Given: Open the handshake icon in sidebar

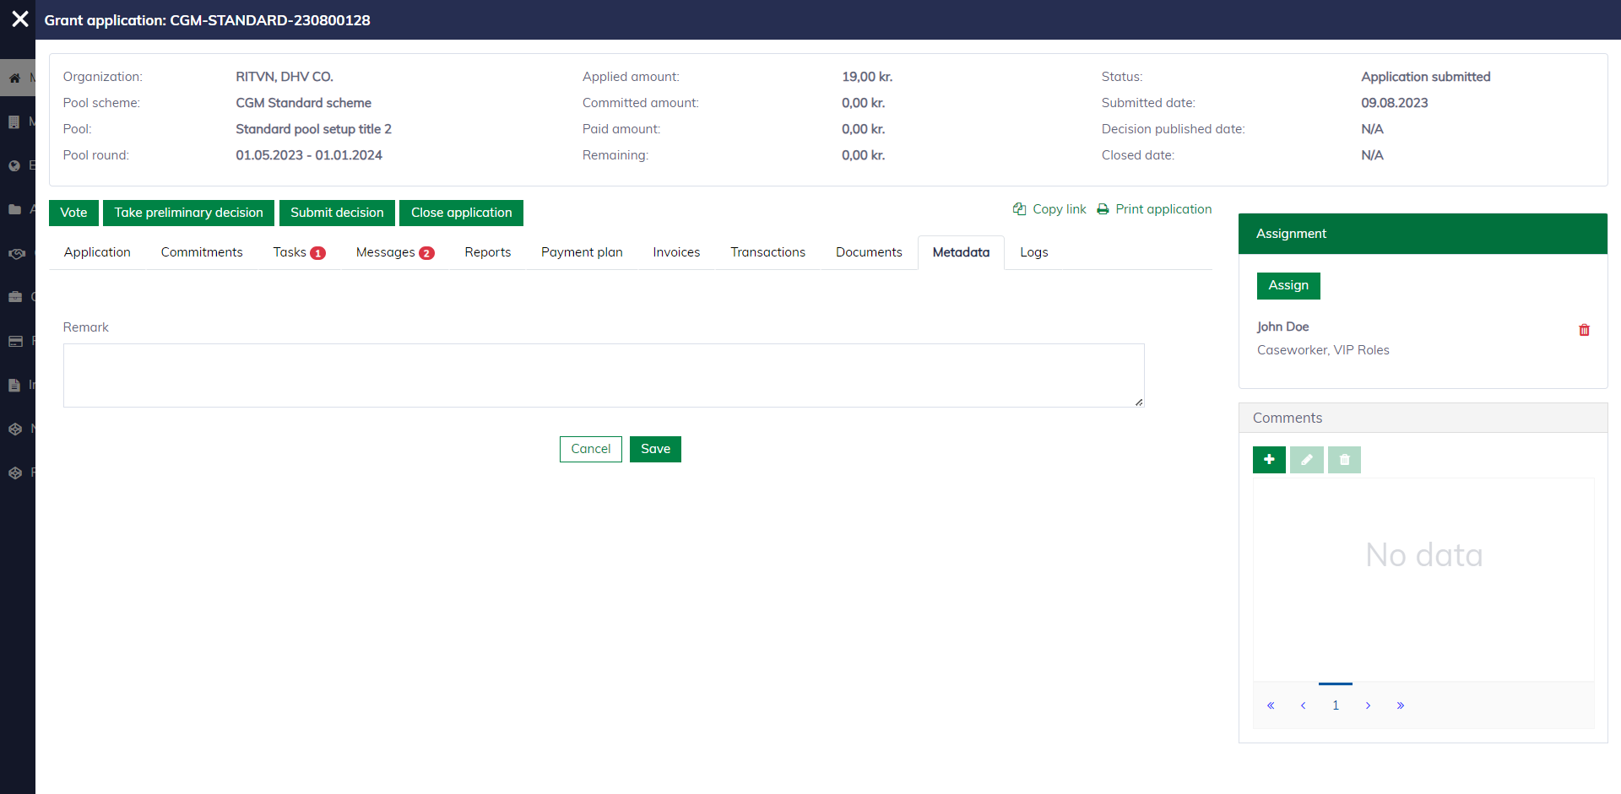Looking at the screenshot, I should (15, 253).
